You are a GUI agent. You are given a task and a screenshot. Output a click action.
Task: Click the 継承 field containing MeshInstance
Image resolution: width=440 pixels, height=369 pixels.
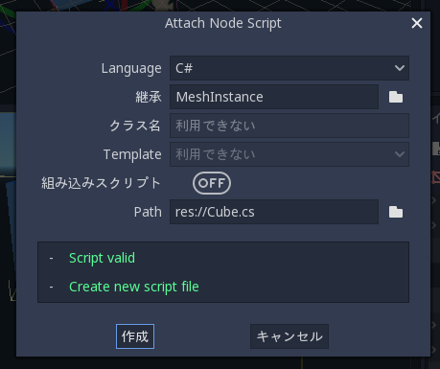(x=274, y=97)
